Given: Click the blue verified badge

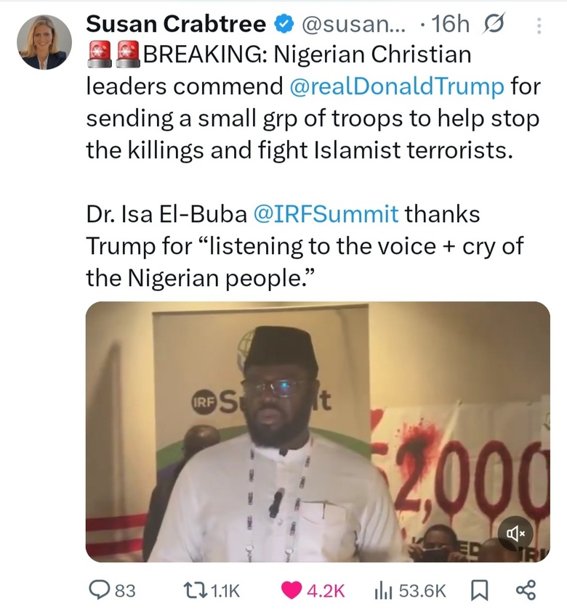Looking at the screenshot, I should coord(282,25).
